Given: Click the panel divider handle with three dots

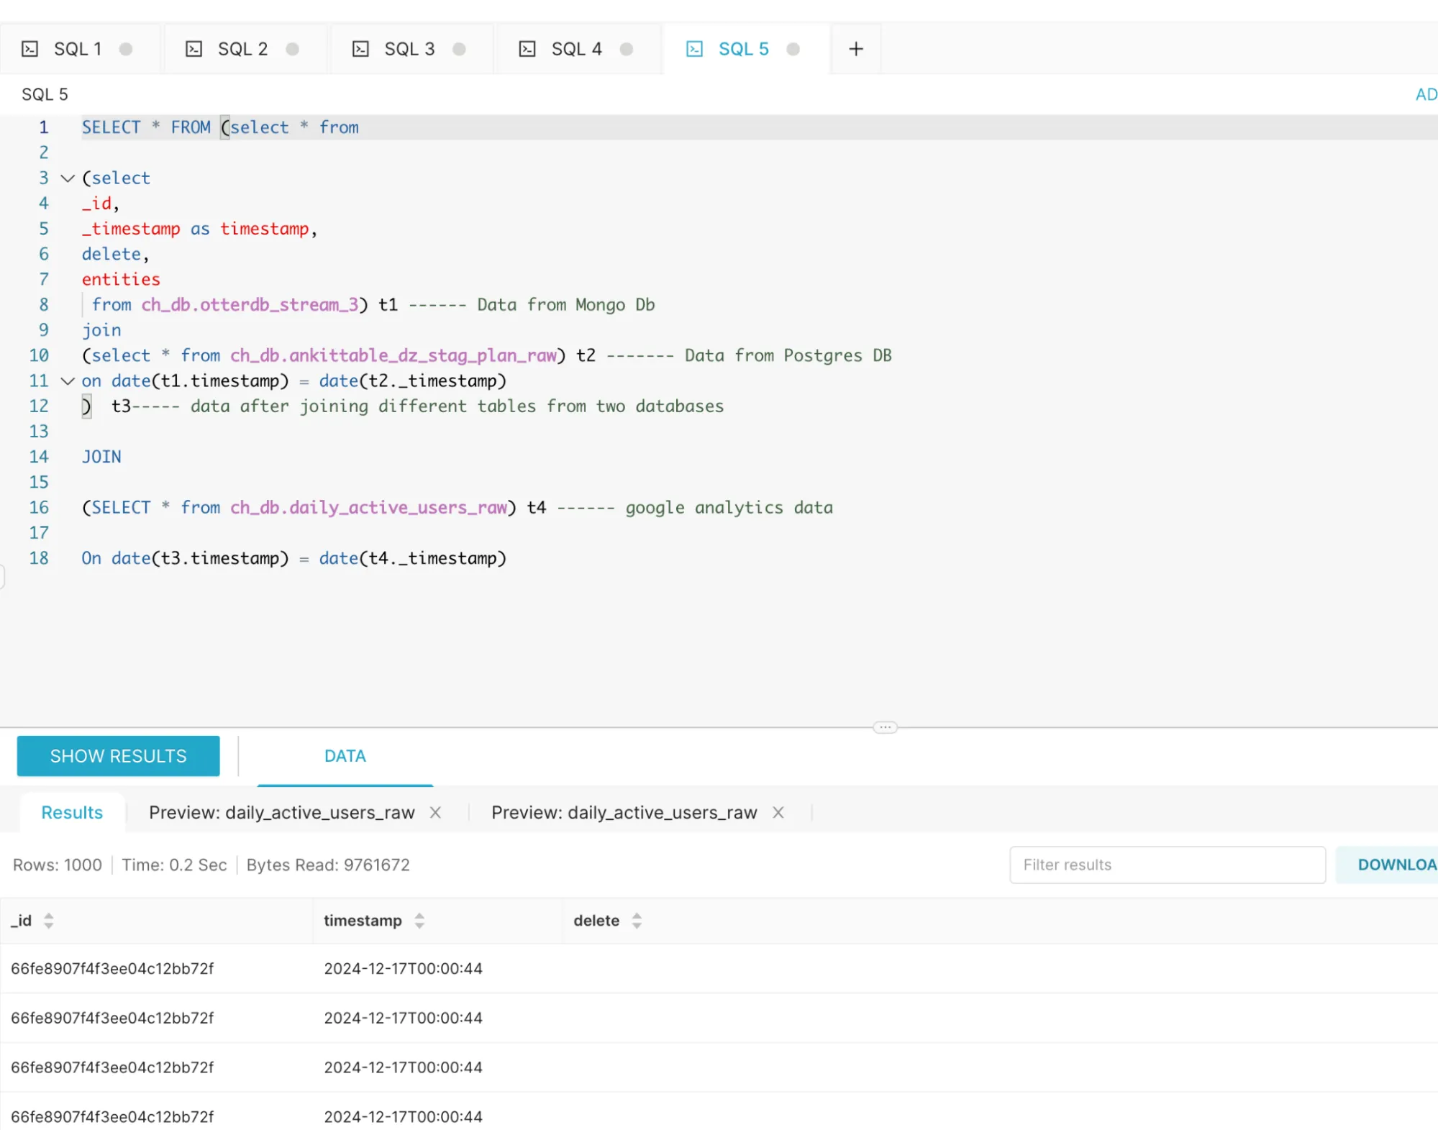Looking at the screenshot, I should point(885,727).
